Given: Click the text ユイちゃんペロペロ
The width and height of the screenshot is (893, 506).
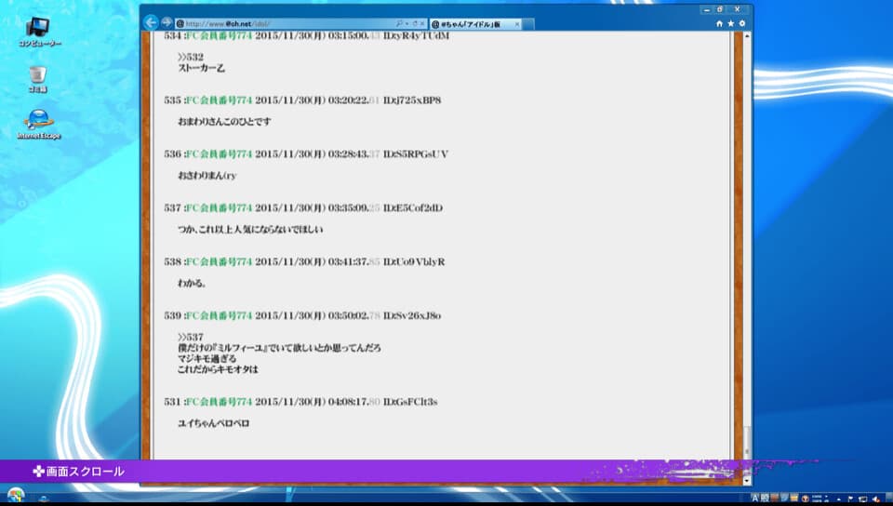Looking at the screenshot, I should tap(214, 423).
